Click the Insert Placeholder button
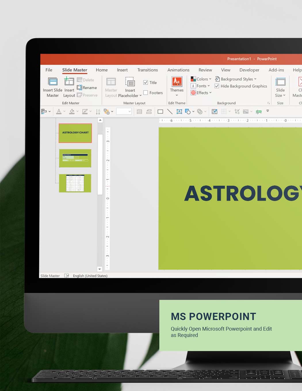302x391 pixels. click(130, 86)
